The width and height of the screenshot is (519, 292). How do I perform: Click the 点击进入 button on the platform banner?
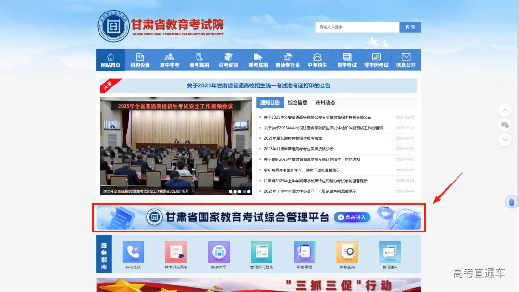[x=352, y=218]
